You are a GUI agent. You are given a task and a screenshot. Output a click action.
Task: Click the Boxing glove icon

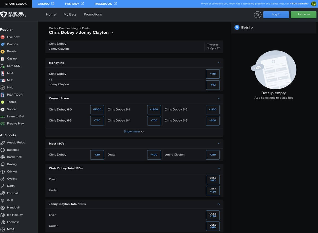[3, 164]
